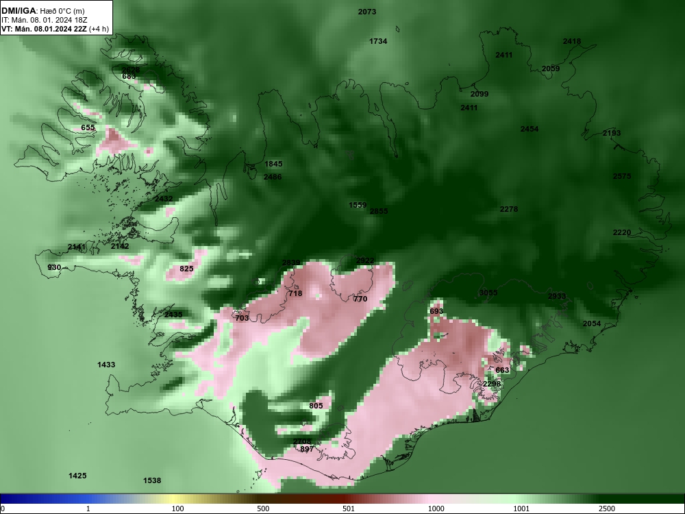The height and width of the screenshot is (514, 685).
Task: Click the 2099 height value
Action: tap(480, 94)
